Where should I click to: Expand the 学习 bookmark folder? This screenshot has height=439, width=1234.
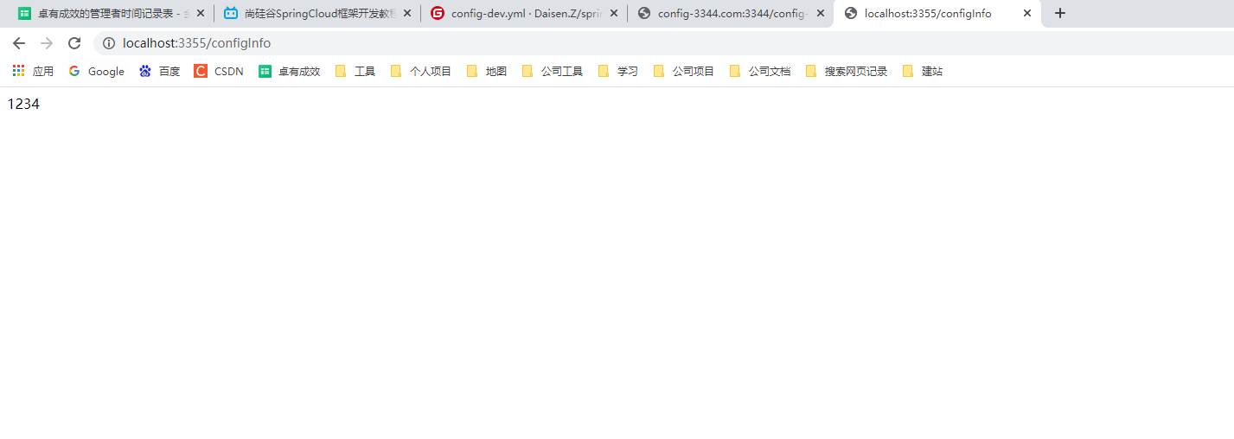617,72
